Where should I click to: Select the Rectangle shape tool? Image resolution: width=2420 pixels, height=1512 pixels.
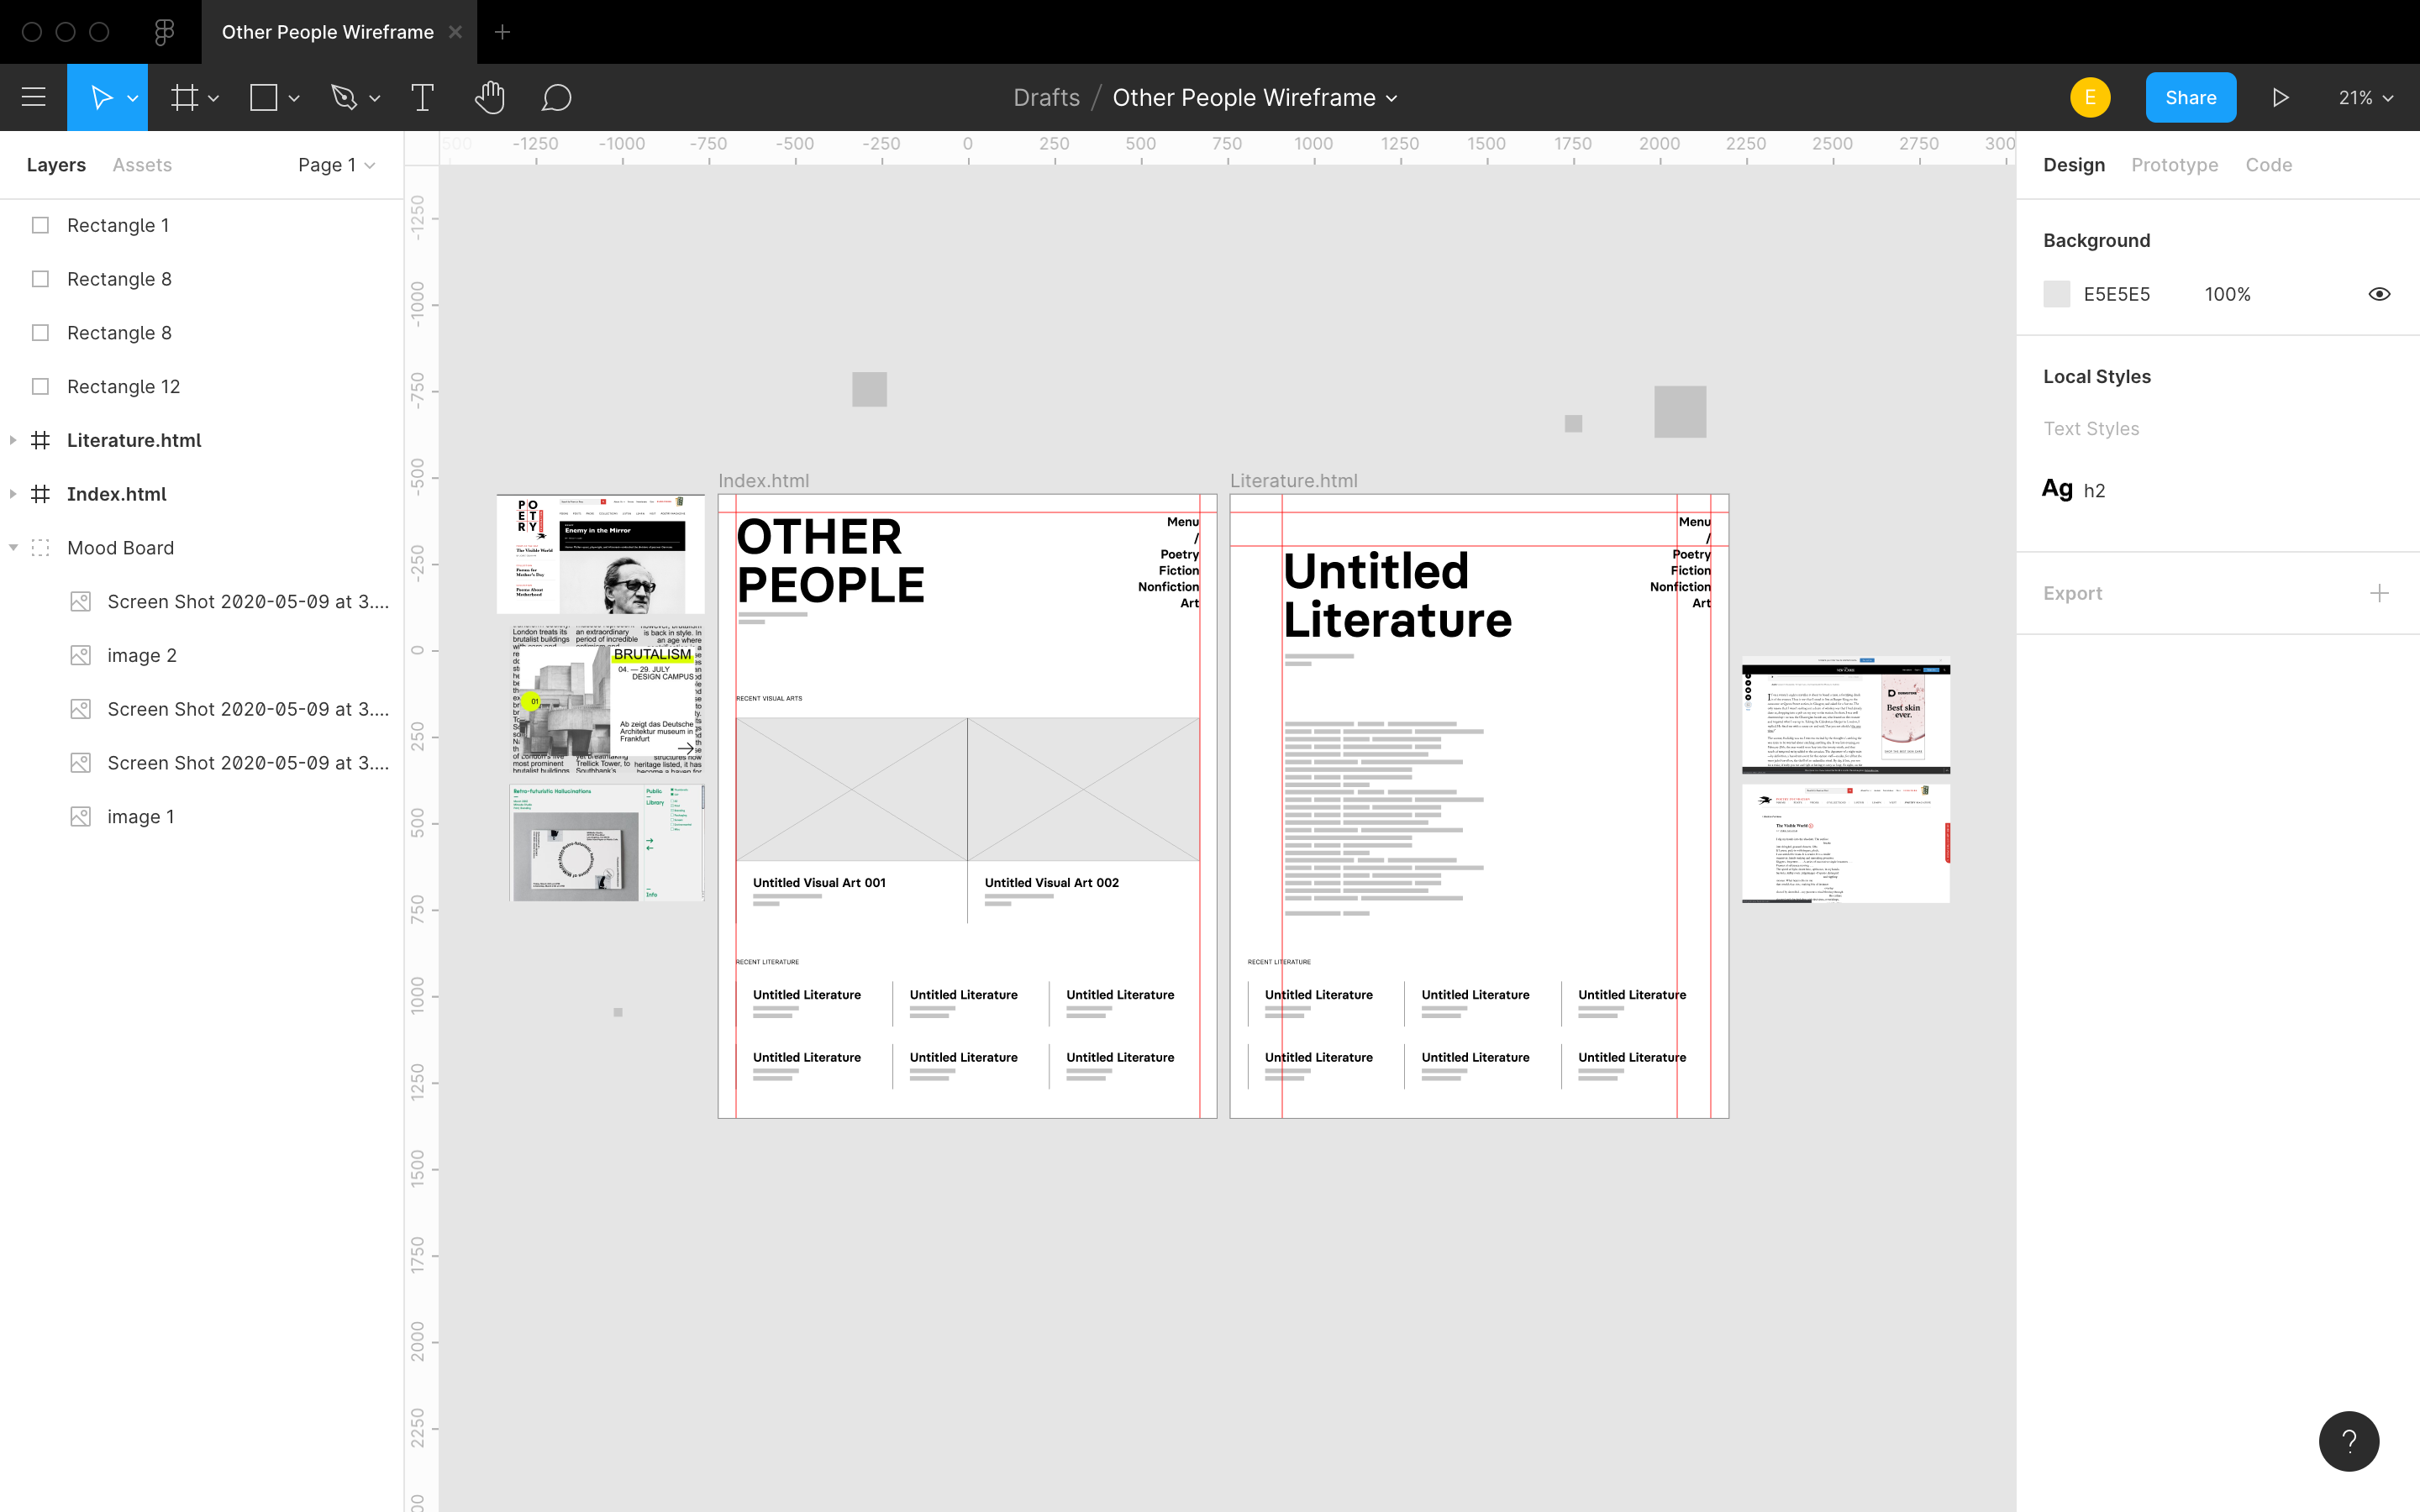coord(264,97)
